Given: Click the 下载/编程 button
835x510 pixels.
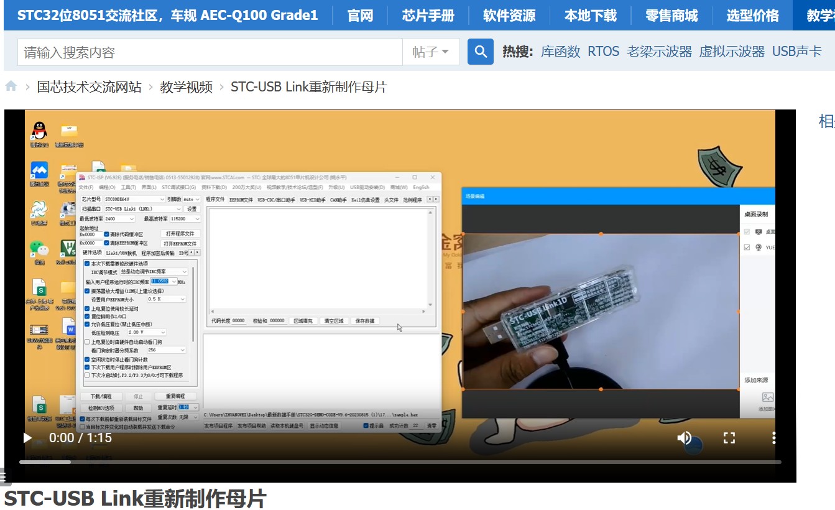Looking at the screenshot, I should click(101, 396).
